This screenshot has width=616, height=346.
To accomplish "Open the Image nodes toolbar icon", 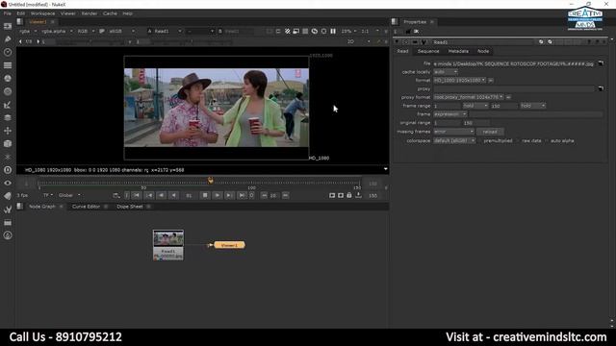I will coord(8,26).
